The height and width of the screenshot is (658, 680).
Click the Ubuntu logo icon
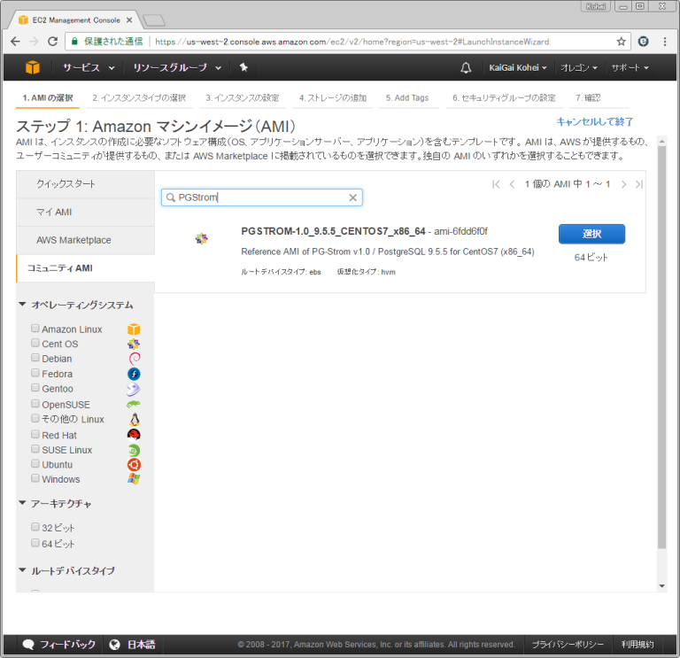134,465
